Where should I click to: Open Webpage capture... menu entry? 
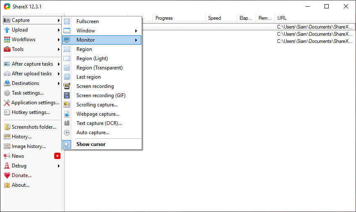pyautogui.click(x=102, y=114)
